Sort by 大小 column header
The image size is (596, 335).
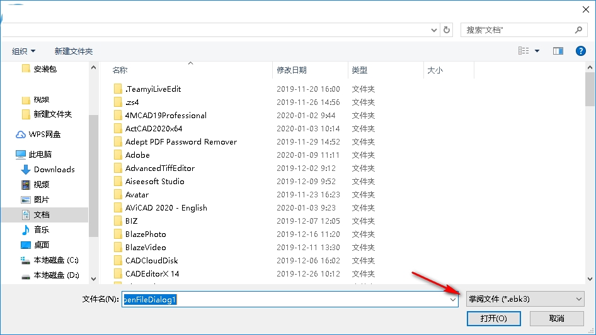[435, 70]
